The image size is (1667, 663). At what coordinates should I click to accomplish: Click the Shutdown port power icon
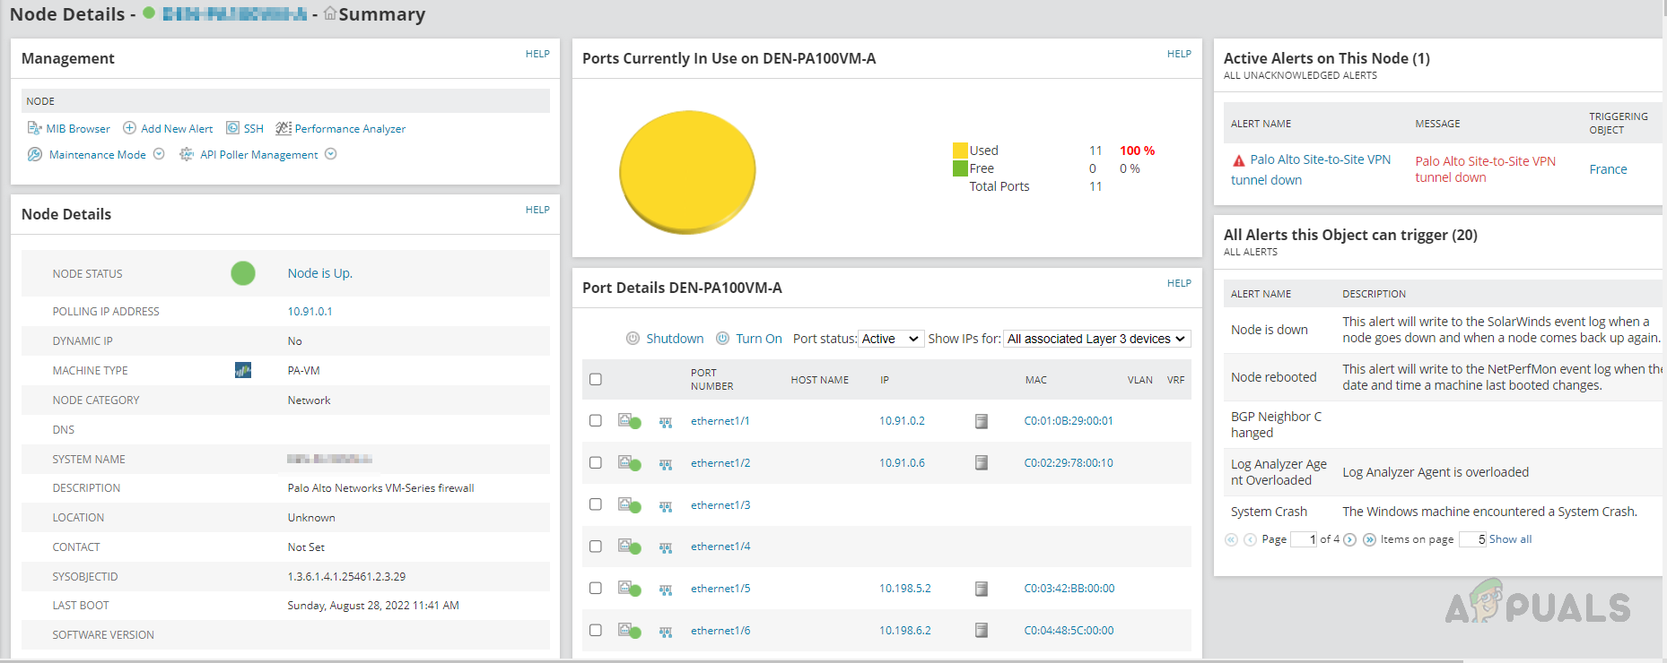[633, 339]
